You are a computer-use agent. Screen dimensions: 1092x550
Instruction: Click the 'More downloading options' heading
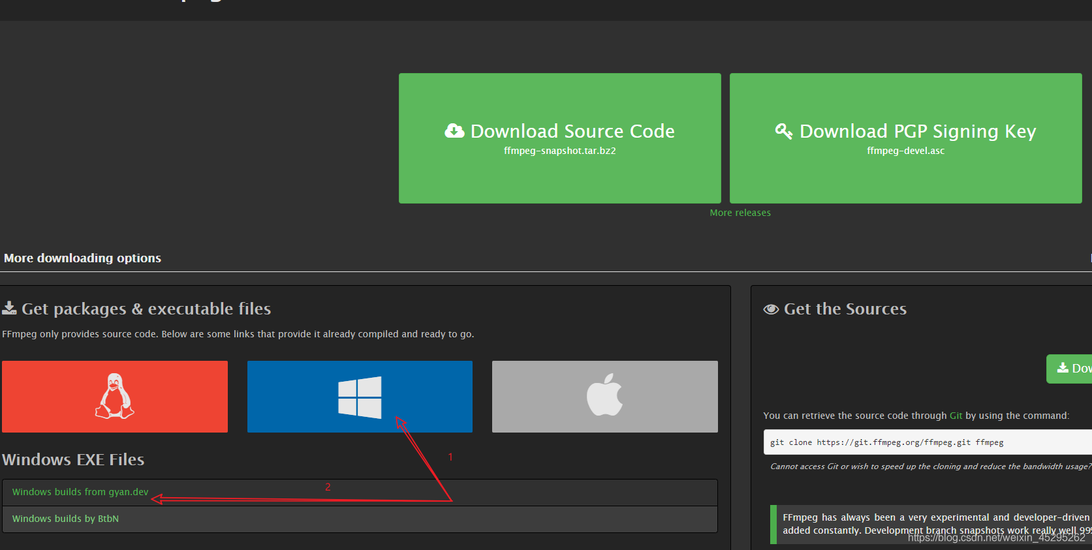click(82, 258)
